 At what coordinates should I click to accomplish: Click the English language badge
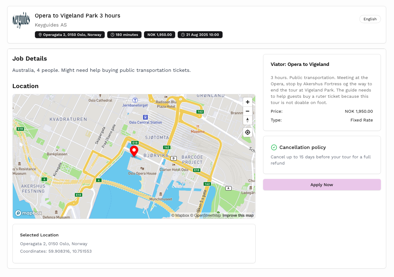(370, 19)
